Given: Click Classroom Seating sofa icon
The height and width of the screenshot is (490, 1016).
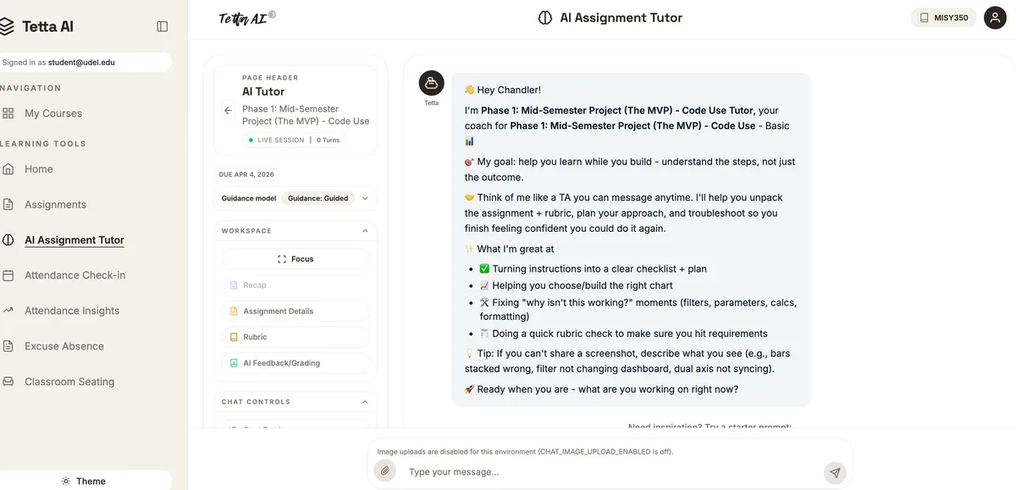Looking at the screenshot, I should [x=8, y=382].
